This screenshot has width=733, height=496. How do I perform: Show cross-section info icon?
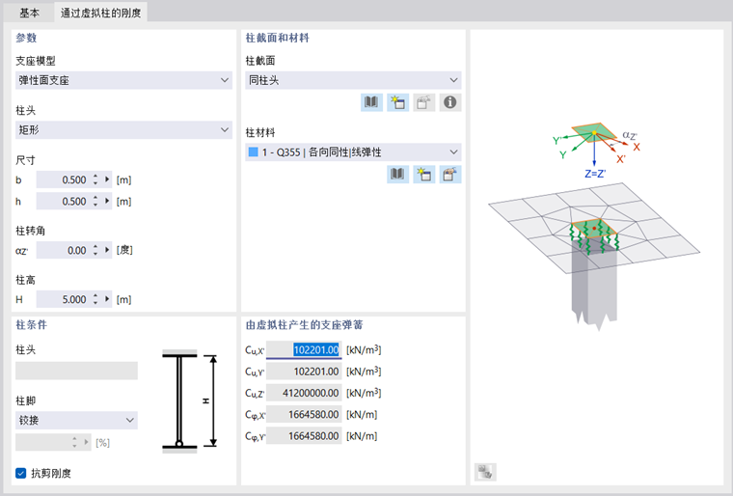(450, 102)
